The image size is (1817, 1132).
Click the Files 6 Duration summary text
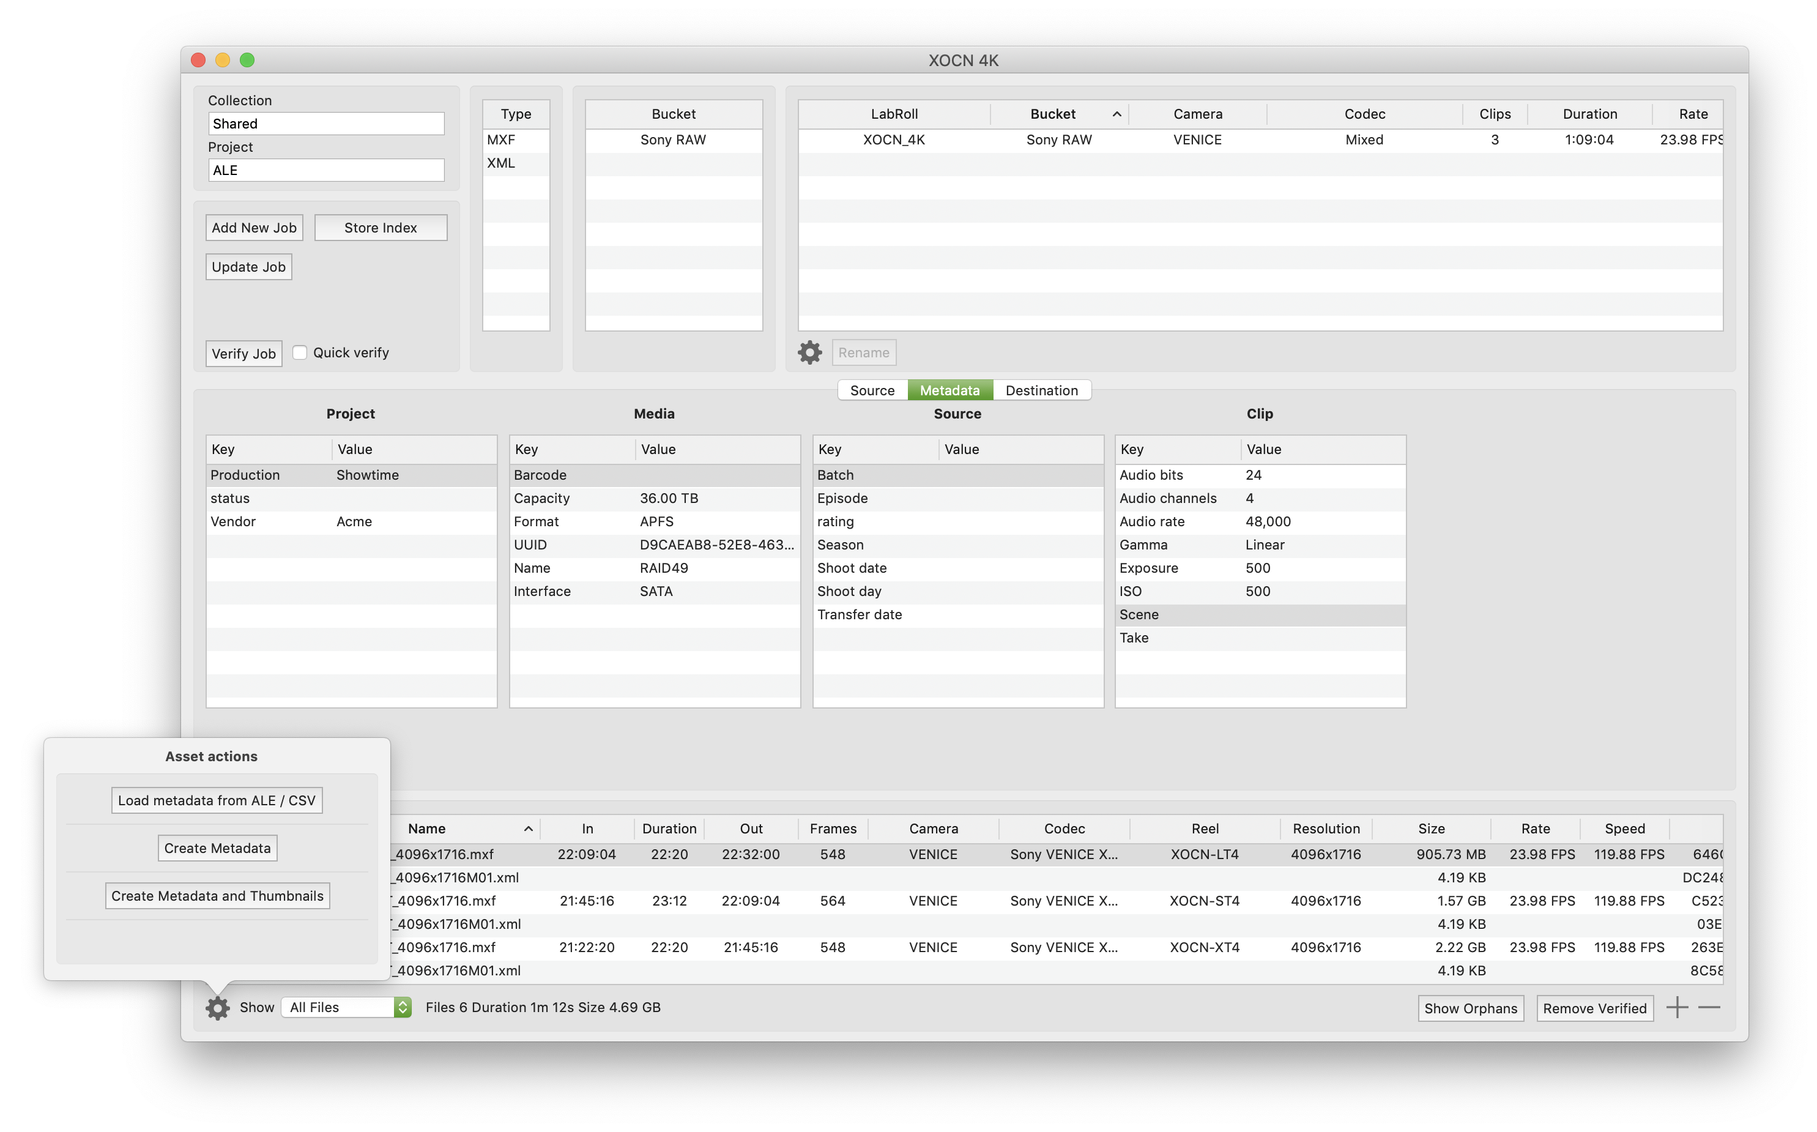click(x=543, y=1008)
